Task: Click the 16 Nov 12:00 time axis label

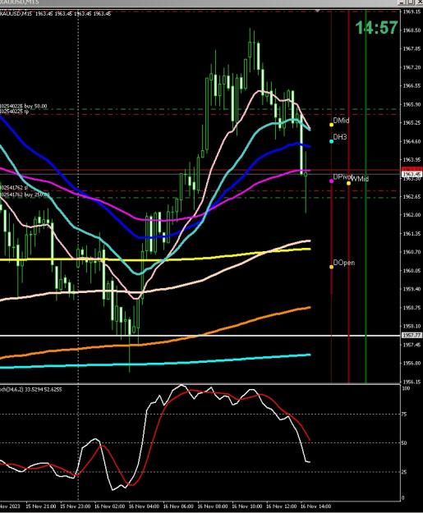Action: coord(281,506)
